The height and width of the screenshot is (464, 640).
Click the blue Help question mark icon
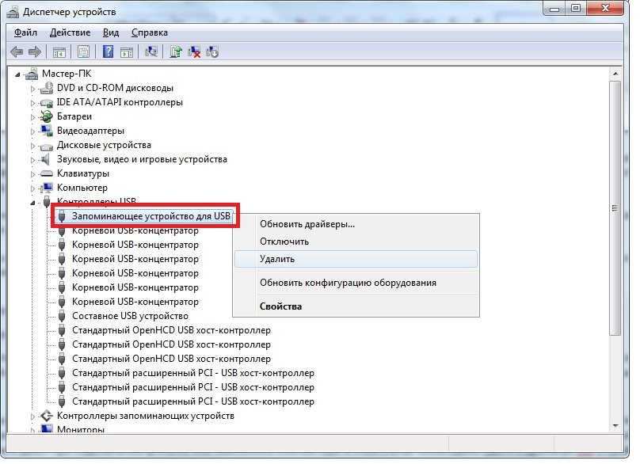point(107,51)
